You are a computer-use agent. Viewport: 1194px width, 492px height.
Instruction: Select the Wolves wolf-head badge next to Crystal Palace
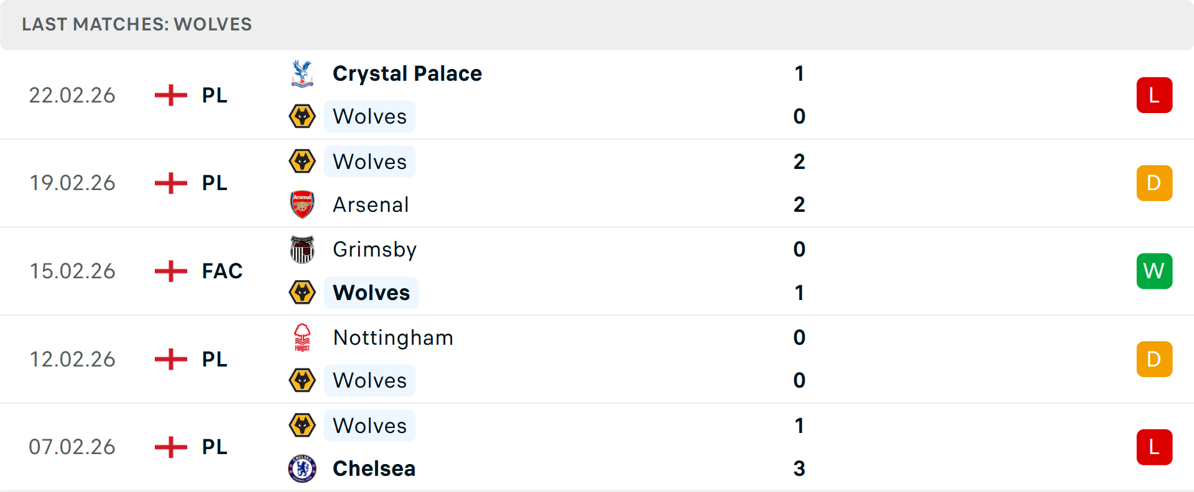302,116
